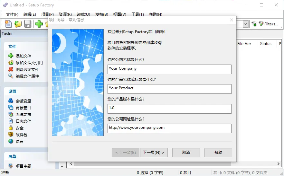Click the 添加文件夹引用 task link
Image resolution: width=284 pixels, height=176 pixels.
click(x=29, y=63)
